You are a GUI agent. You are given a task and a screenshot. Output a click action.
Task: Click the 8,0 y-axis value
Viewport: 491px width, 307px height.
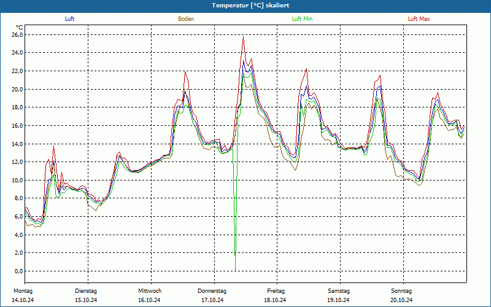[x=18, y=198]
